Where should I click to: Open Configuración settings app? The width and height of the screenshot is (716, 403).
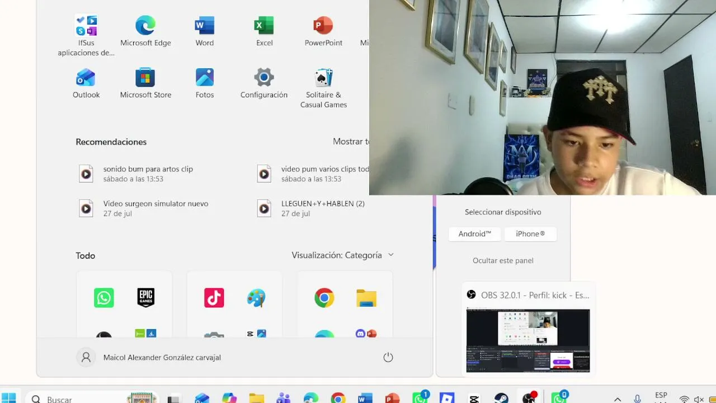tap(264, 83)
